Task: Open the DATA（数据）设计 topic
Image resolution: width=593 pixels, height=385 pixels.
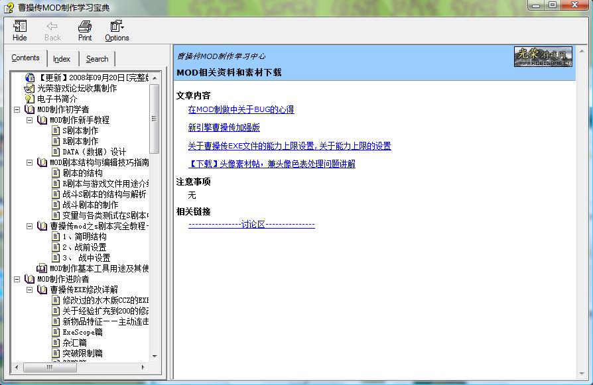Action: click(94, 152)
